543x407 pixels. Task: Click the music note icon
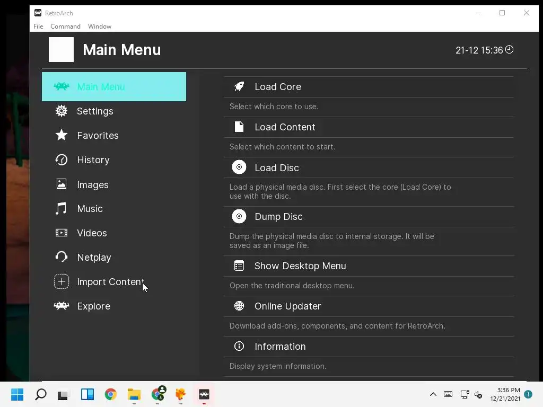point(62,208)
